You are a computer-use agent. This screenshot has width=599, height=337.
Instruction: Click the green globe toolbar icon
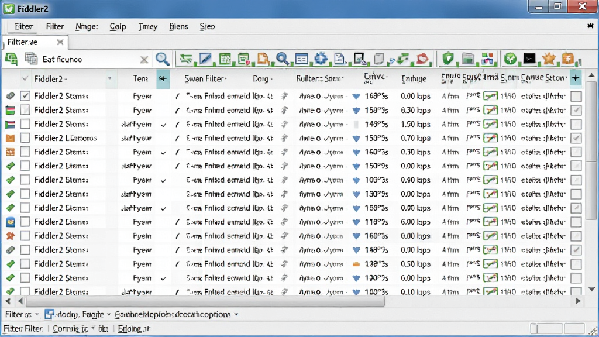tap(510, 59)
